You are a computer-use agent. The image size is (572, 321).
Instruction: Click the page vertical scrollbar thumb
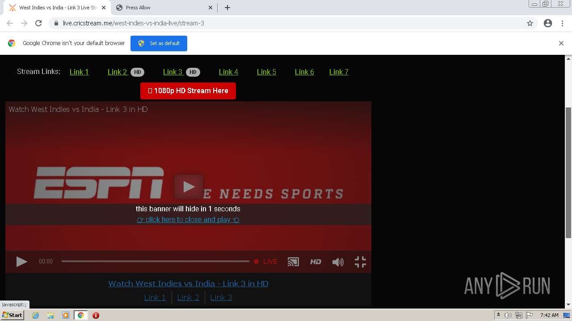[568, 173]
